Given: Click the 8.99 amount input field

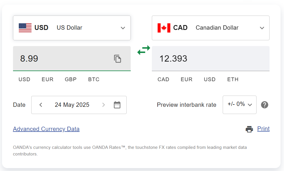Looking at the screenshot, I should point(64,59).
